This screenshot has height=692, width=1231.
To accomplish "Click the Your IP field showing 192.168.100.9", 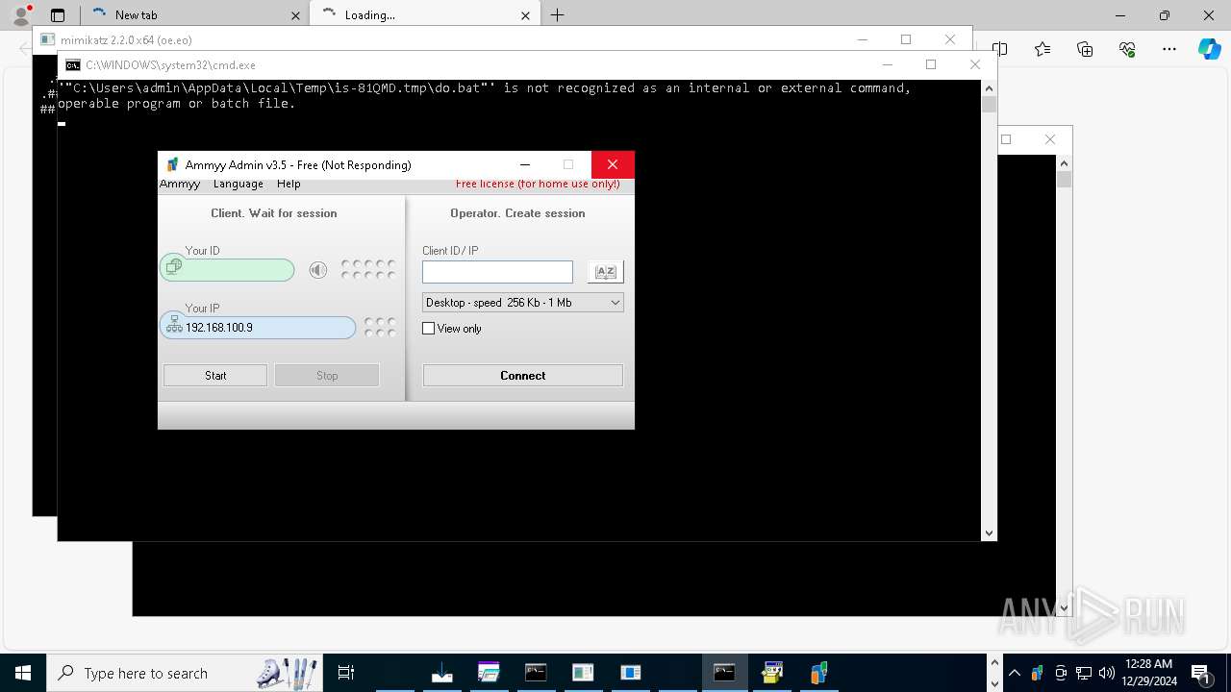I will 258,328.
